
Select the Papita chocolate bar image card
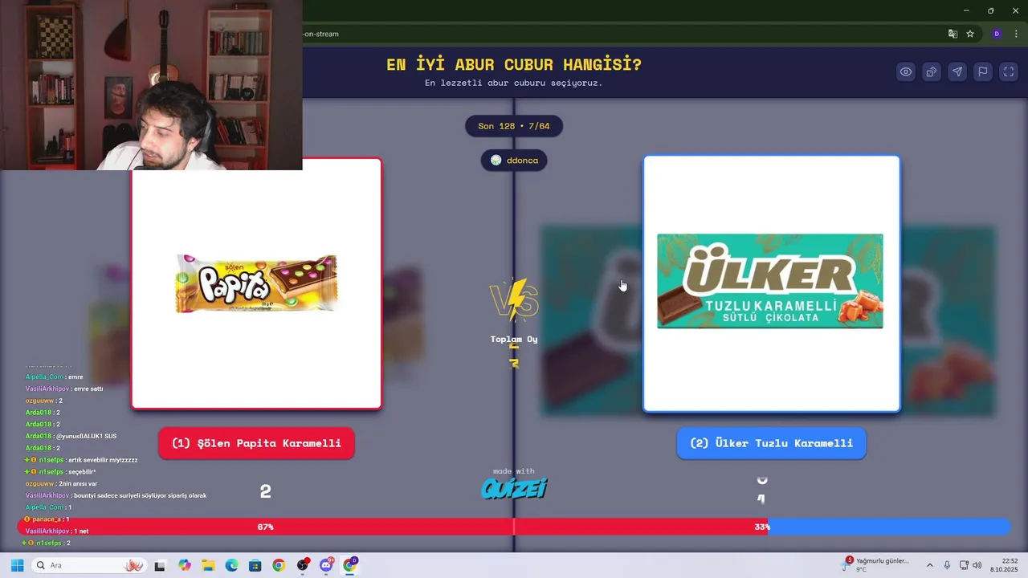[x=256, y=283]
